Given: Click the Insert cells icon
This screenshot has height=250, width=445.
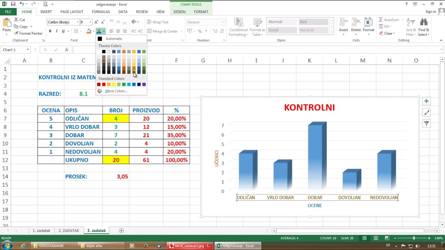Looking at the screenshot, I should pyautogui.click(x=343, y=23).
